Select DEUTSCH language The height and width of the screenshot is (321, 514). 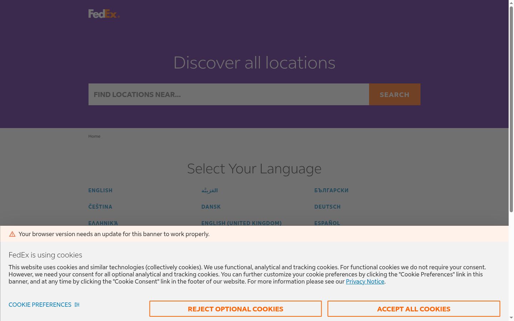click(x=327, y=207)
